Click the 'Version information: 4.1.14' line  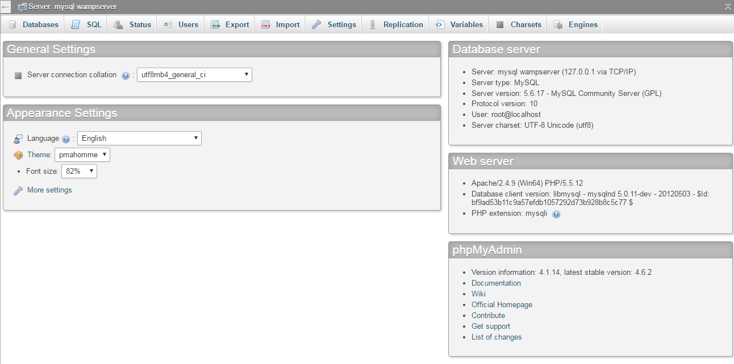pos(561,272)
